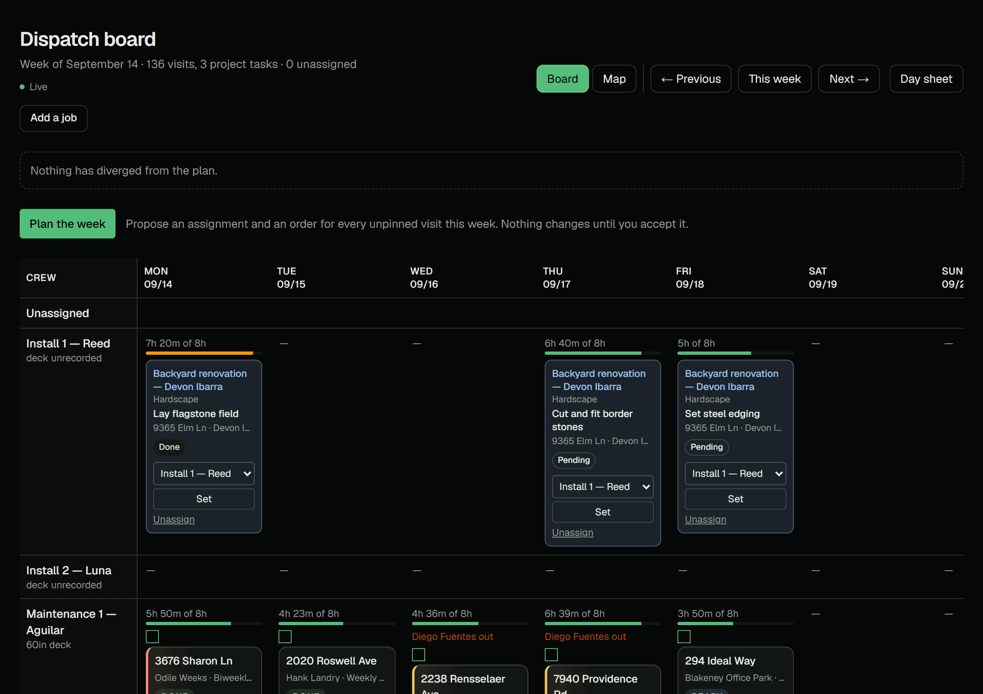
Task: Open crew dropdown on Lay flagstone field card
Action: coord(204,474)
